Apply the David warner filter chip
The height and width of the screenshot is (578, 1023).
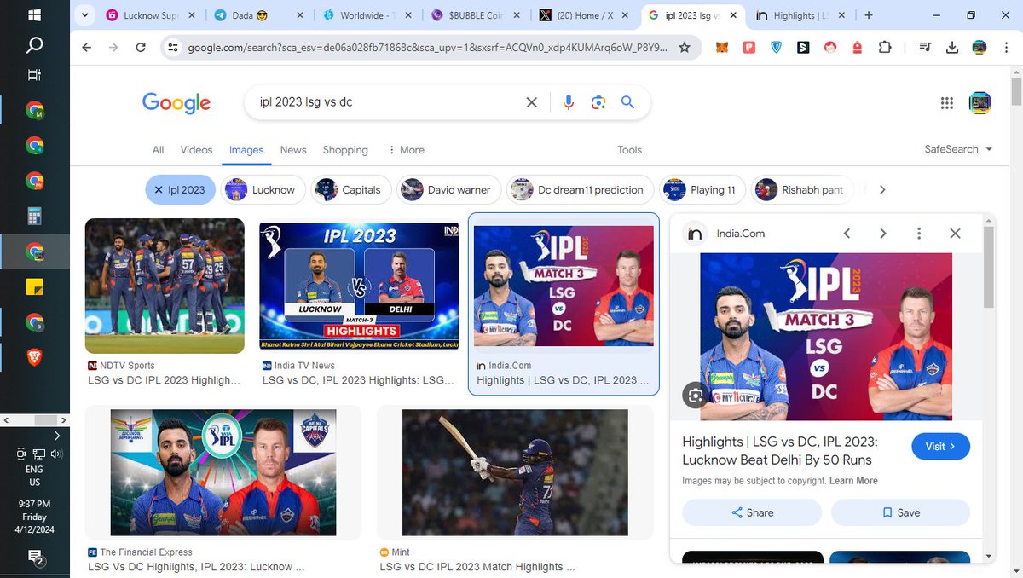point(448,189)
